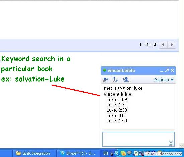
Task: Open the Actions dropdown in chat
Action: (x=164, y=80)
